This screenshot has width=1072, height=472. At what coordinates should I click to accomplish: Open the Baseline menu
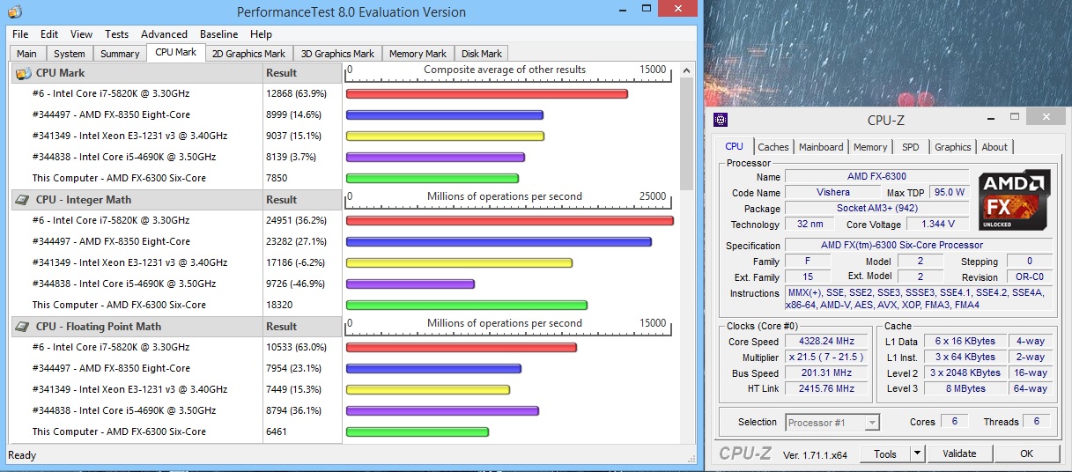tap(218, 34)
